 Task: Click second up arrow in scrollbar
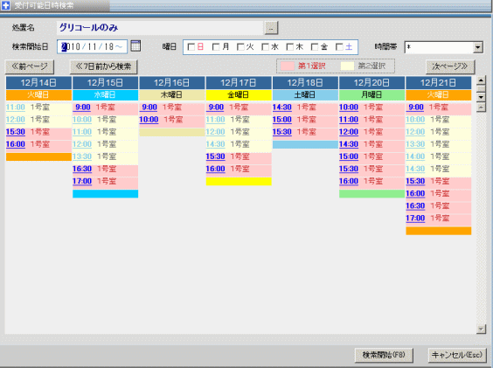481,108
